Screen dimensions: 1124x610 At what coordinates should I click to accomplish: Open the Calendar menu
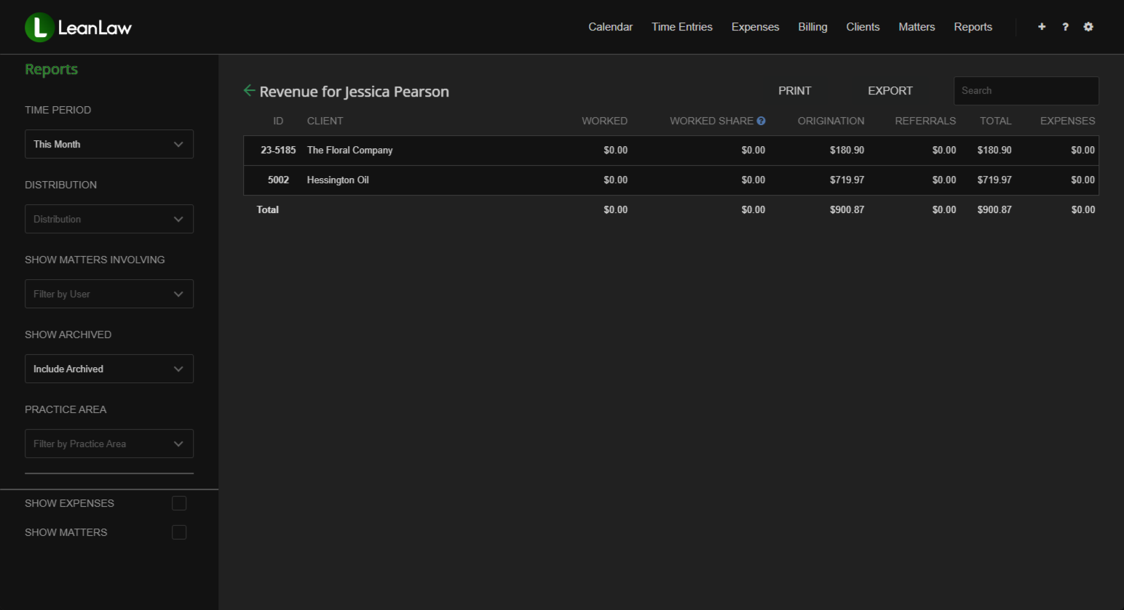pyautogui.click(x=610, y=27)
